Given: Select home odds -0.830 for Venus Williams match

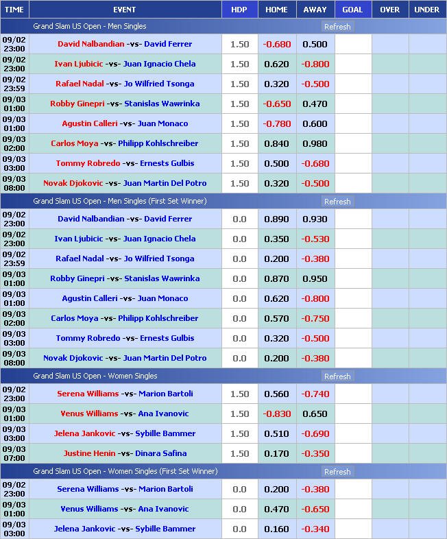Looking at the screenshot, I should pos(277,414).
